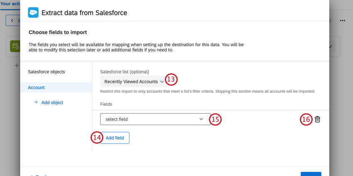Click the Fields label
Screen dimensions: 353x176
pos(106,104)
